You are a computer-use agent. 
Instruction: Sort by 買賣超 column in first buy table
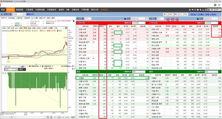pyautogui.click(x=102, y=26)
